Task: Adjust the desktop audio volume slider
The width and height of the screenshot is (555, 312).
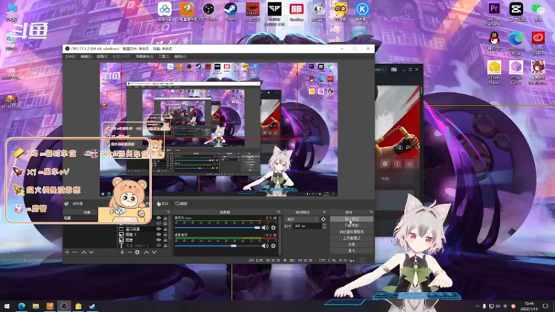Action: pyautogui.click(x=217, y=245)
